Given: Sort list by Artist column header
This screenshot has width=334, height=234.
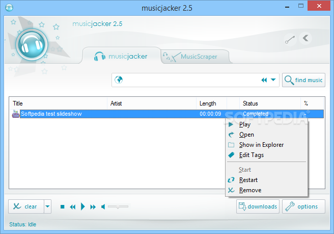Looking at the screenshot, I should 152,103.
